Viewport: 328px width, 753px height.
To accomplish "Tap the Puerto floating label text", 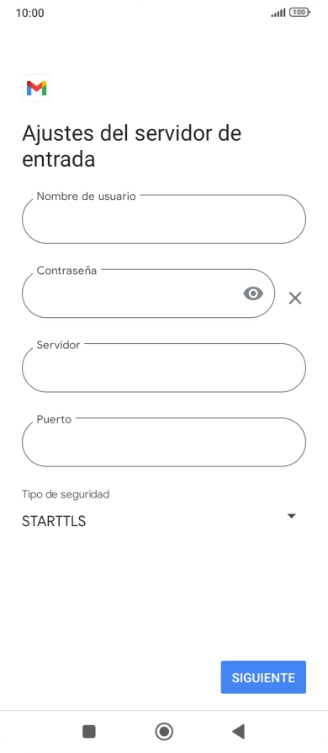I will click(54, 419).
